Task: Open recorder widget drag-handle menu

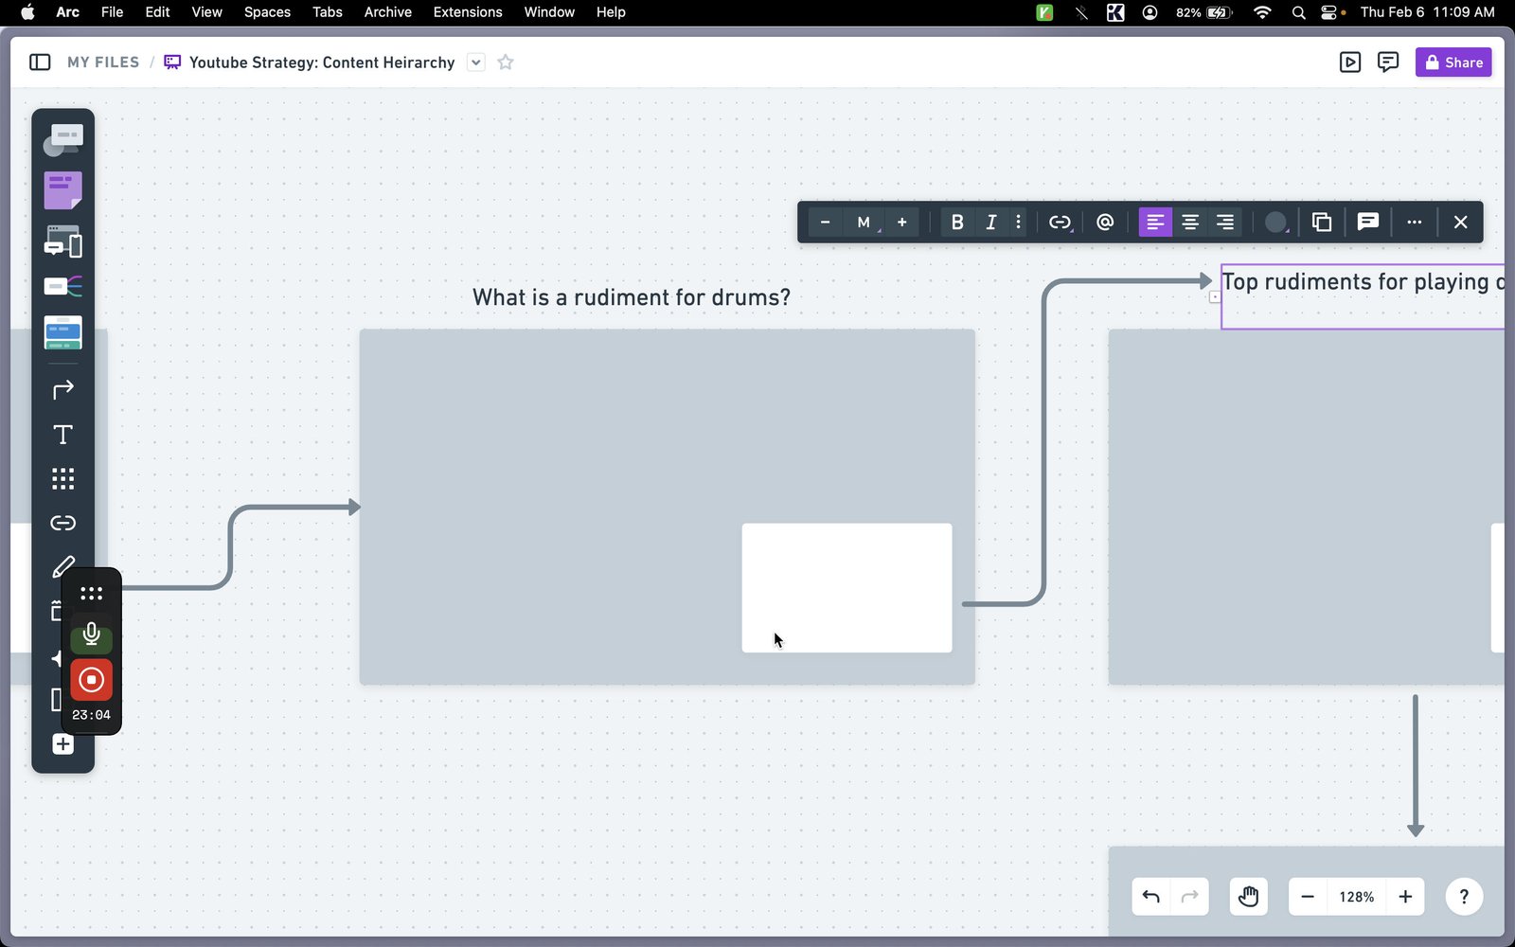Action: [92, 594]
